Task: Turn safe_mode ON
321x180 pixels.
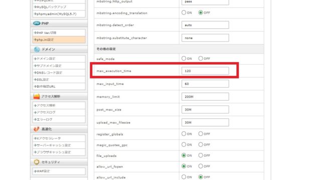Action: tap(184, 58)
